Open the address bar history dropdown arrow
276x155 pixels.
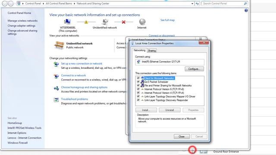[192, 3]
